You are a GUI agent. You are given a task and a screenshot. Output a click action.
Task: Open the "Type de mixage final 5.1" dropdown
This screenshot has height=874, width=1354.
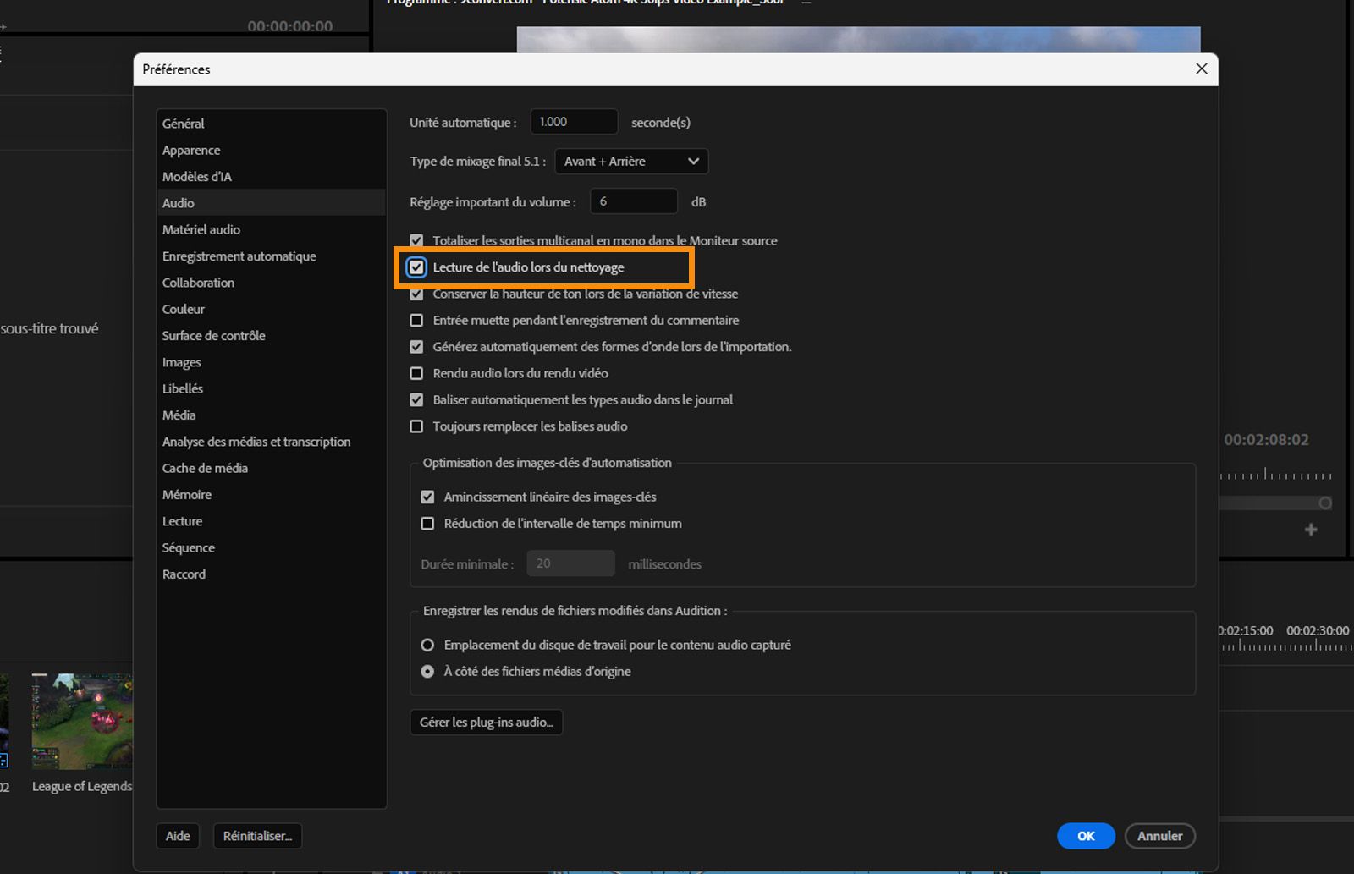coord(630,161)
